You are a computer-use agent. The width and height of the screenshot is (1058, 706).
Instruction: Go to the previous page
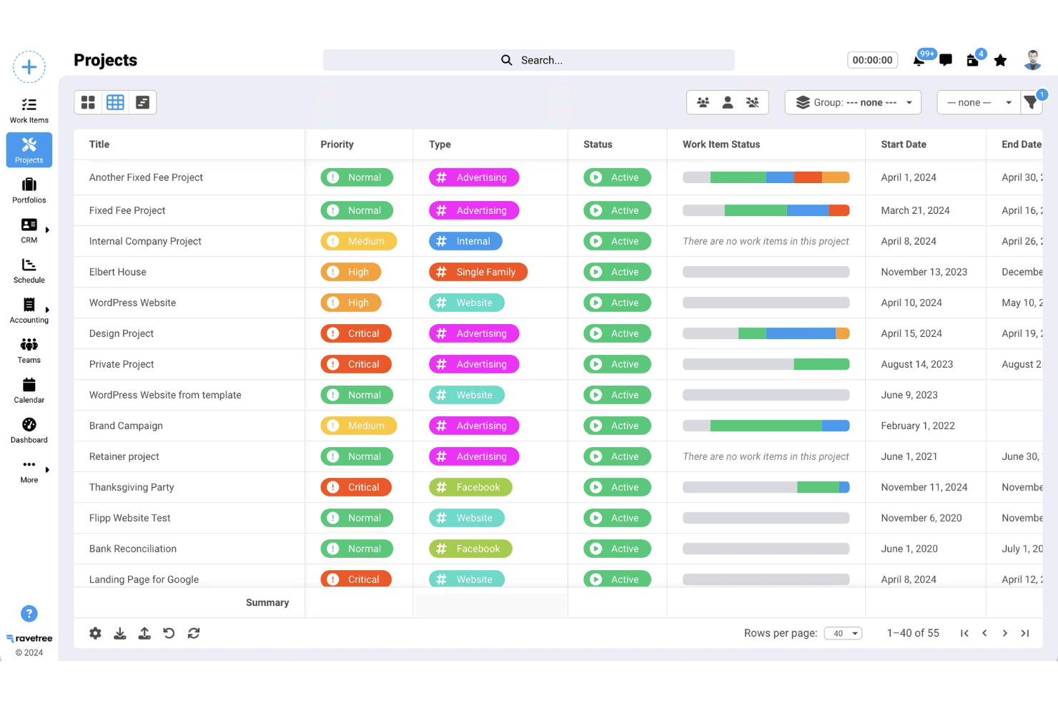pyautogui.click(x=984, y=633)
